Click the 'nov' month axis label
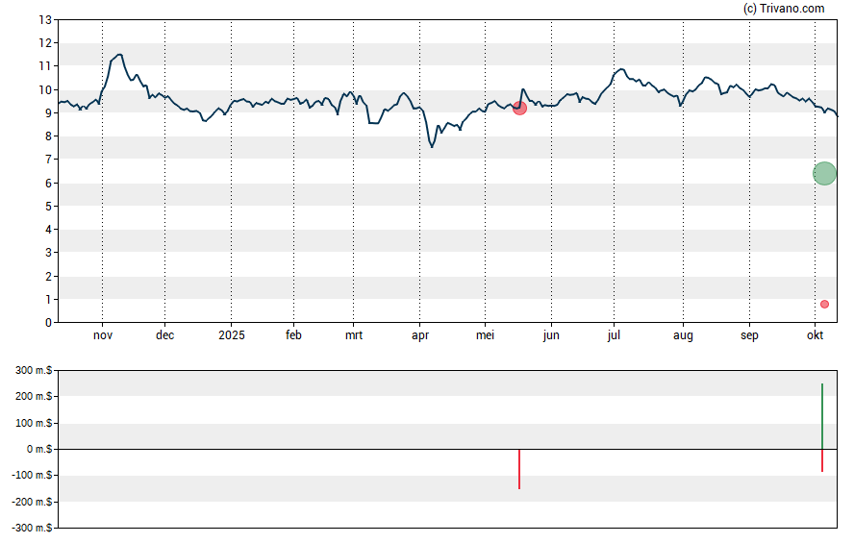Image resolution: width=854 pixels, height=543 pixels. pos(103,335)
